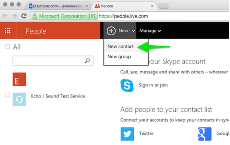230x145 pixels.
Task: Click the Twitter connect link text
Action: click(146, 134)
